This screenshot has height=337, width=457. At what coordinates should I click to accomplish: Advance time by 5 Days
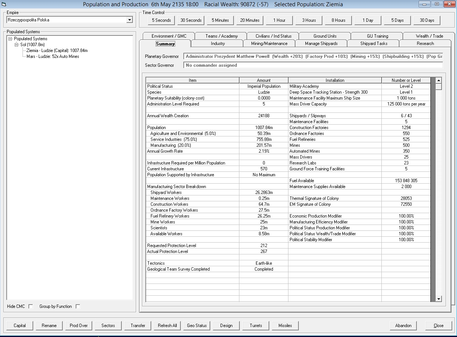click(x=397, y=20)
